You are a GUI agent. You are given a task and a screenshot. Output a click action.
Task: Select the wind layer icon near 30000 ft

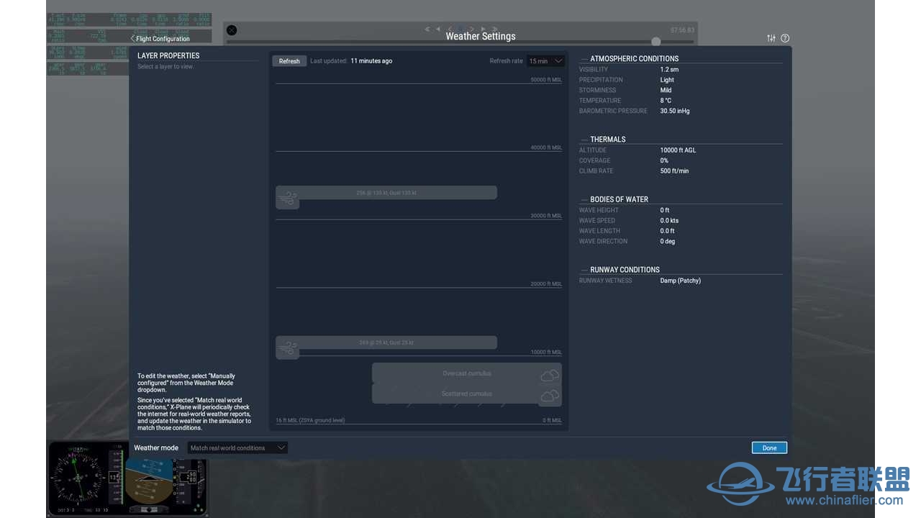288,199
